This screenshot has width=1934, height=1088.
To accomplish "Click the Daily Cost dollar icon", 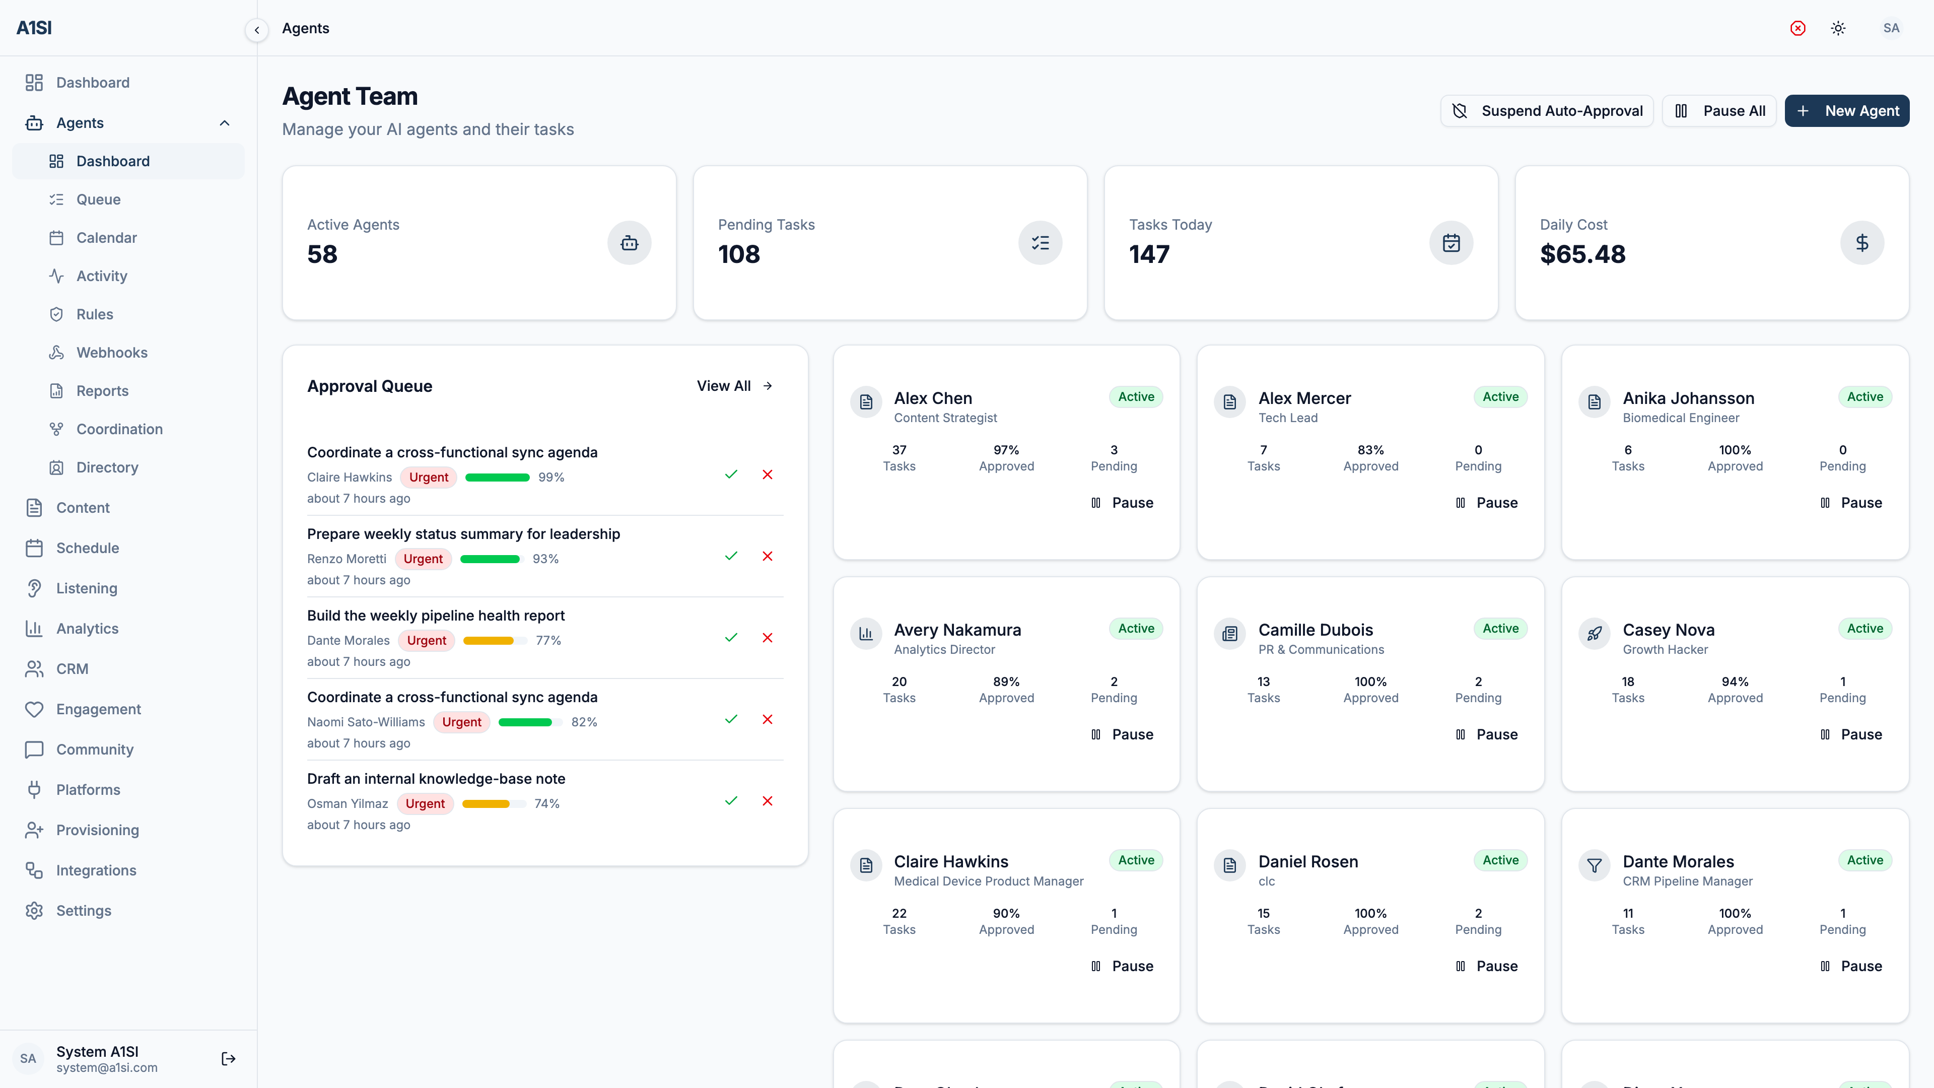I will click(1862, 242).
